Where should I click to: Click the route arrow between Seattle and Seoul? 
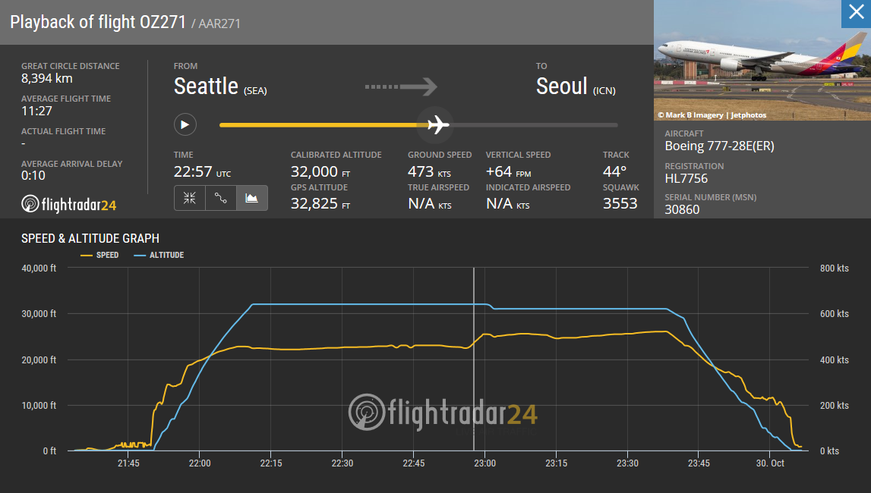pos(401,86)
